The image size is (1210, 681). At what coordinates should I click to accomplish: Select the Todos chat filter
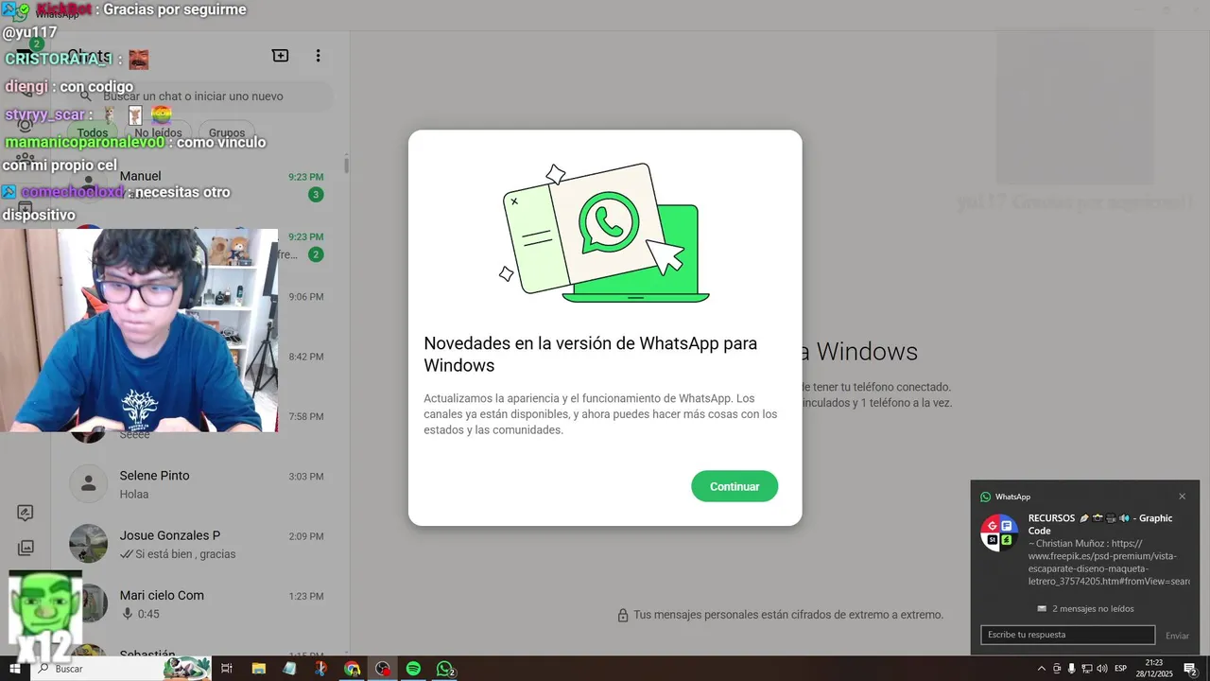coord(93,133)
